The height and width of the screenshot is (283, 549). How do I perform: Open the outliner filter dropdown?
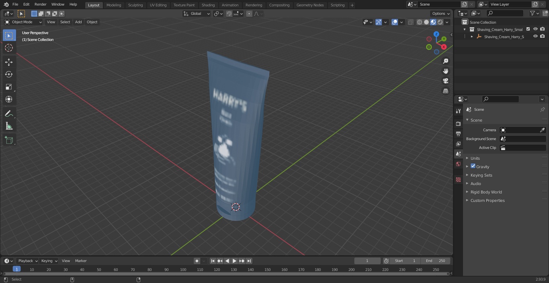tap(534, 13)
